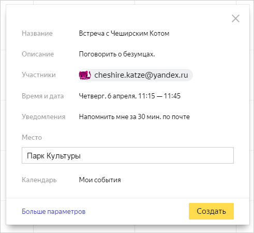The image size is (254, 233).
Task: Click the yellow Создать button
Action: pyautogui.click(x=211, y=211)
